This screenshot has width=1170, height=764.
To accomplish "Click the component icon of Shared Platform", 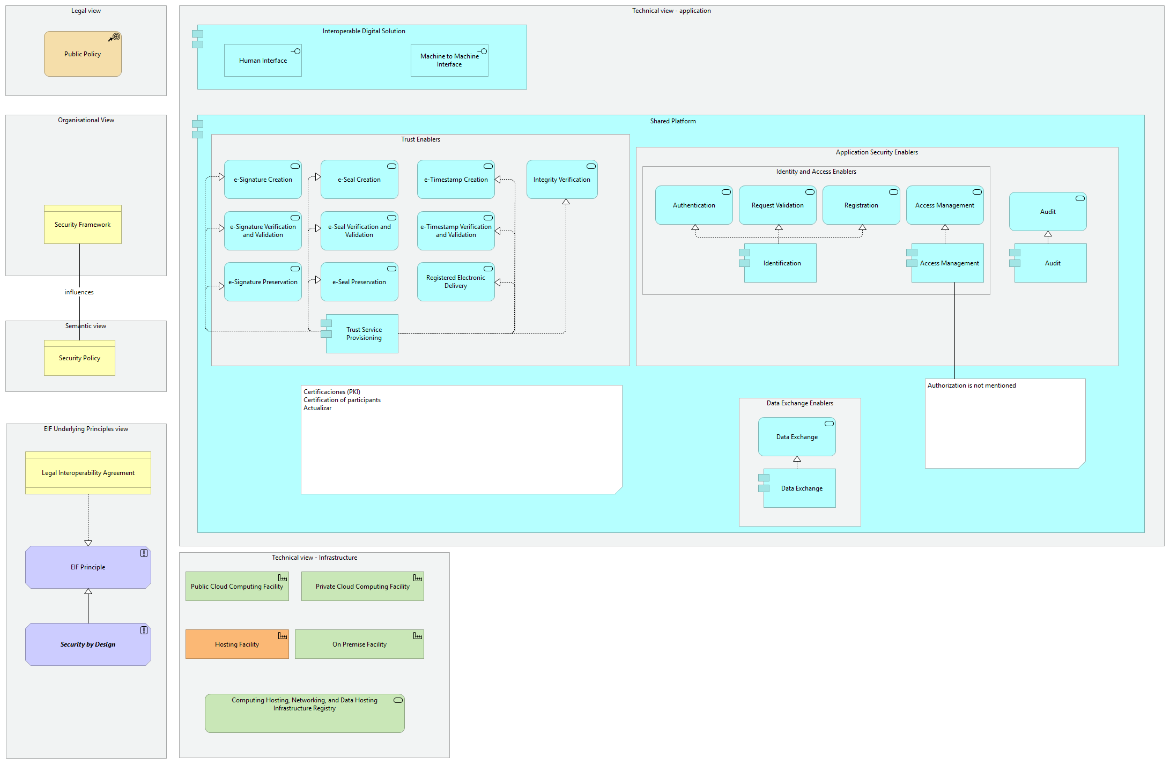I will (197, 129).
